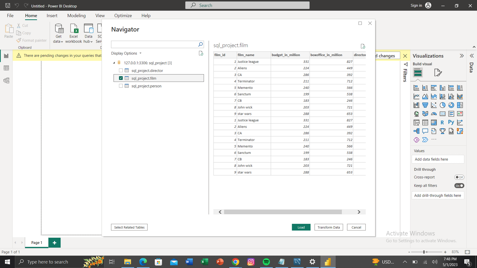
Task: Select the Card visual showing 123
Action: coord(442,114)
